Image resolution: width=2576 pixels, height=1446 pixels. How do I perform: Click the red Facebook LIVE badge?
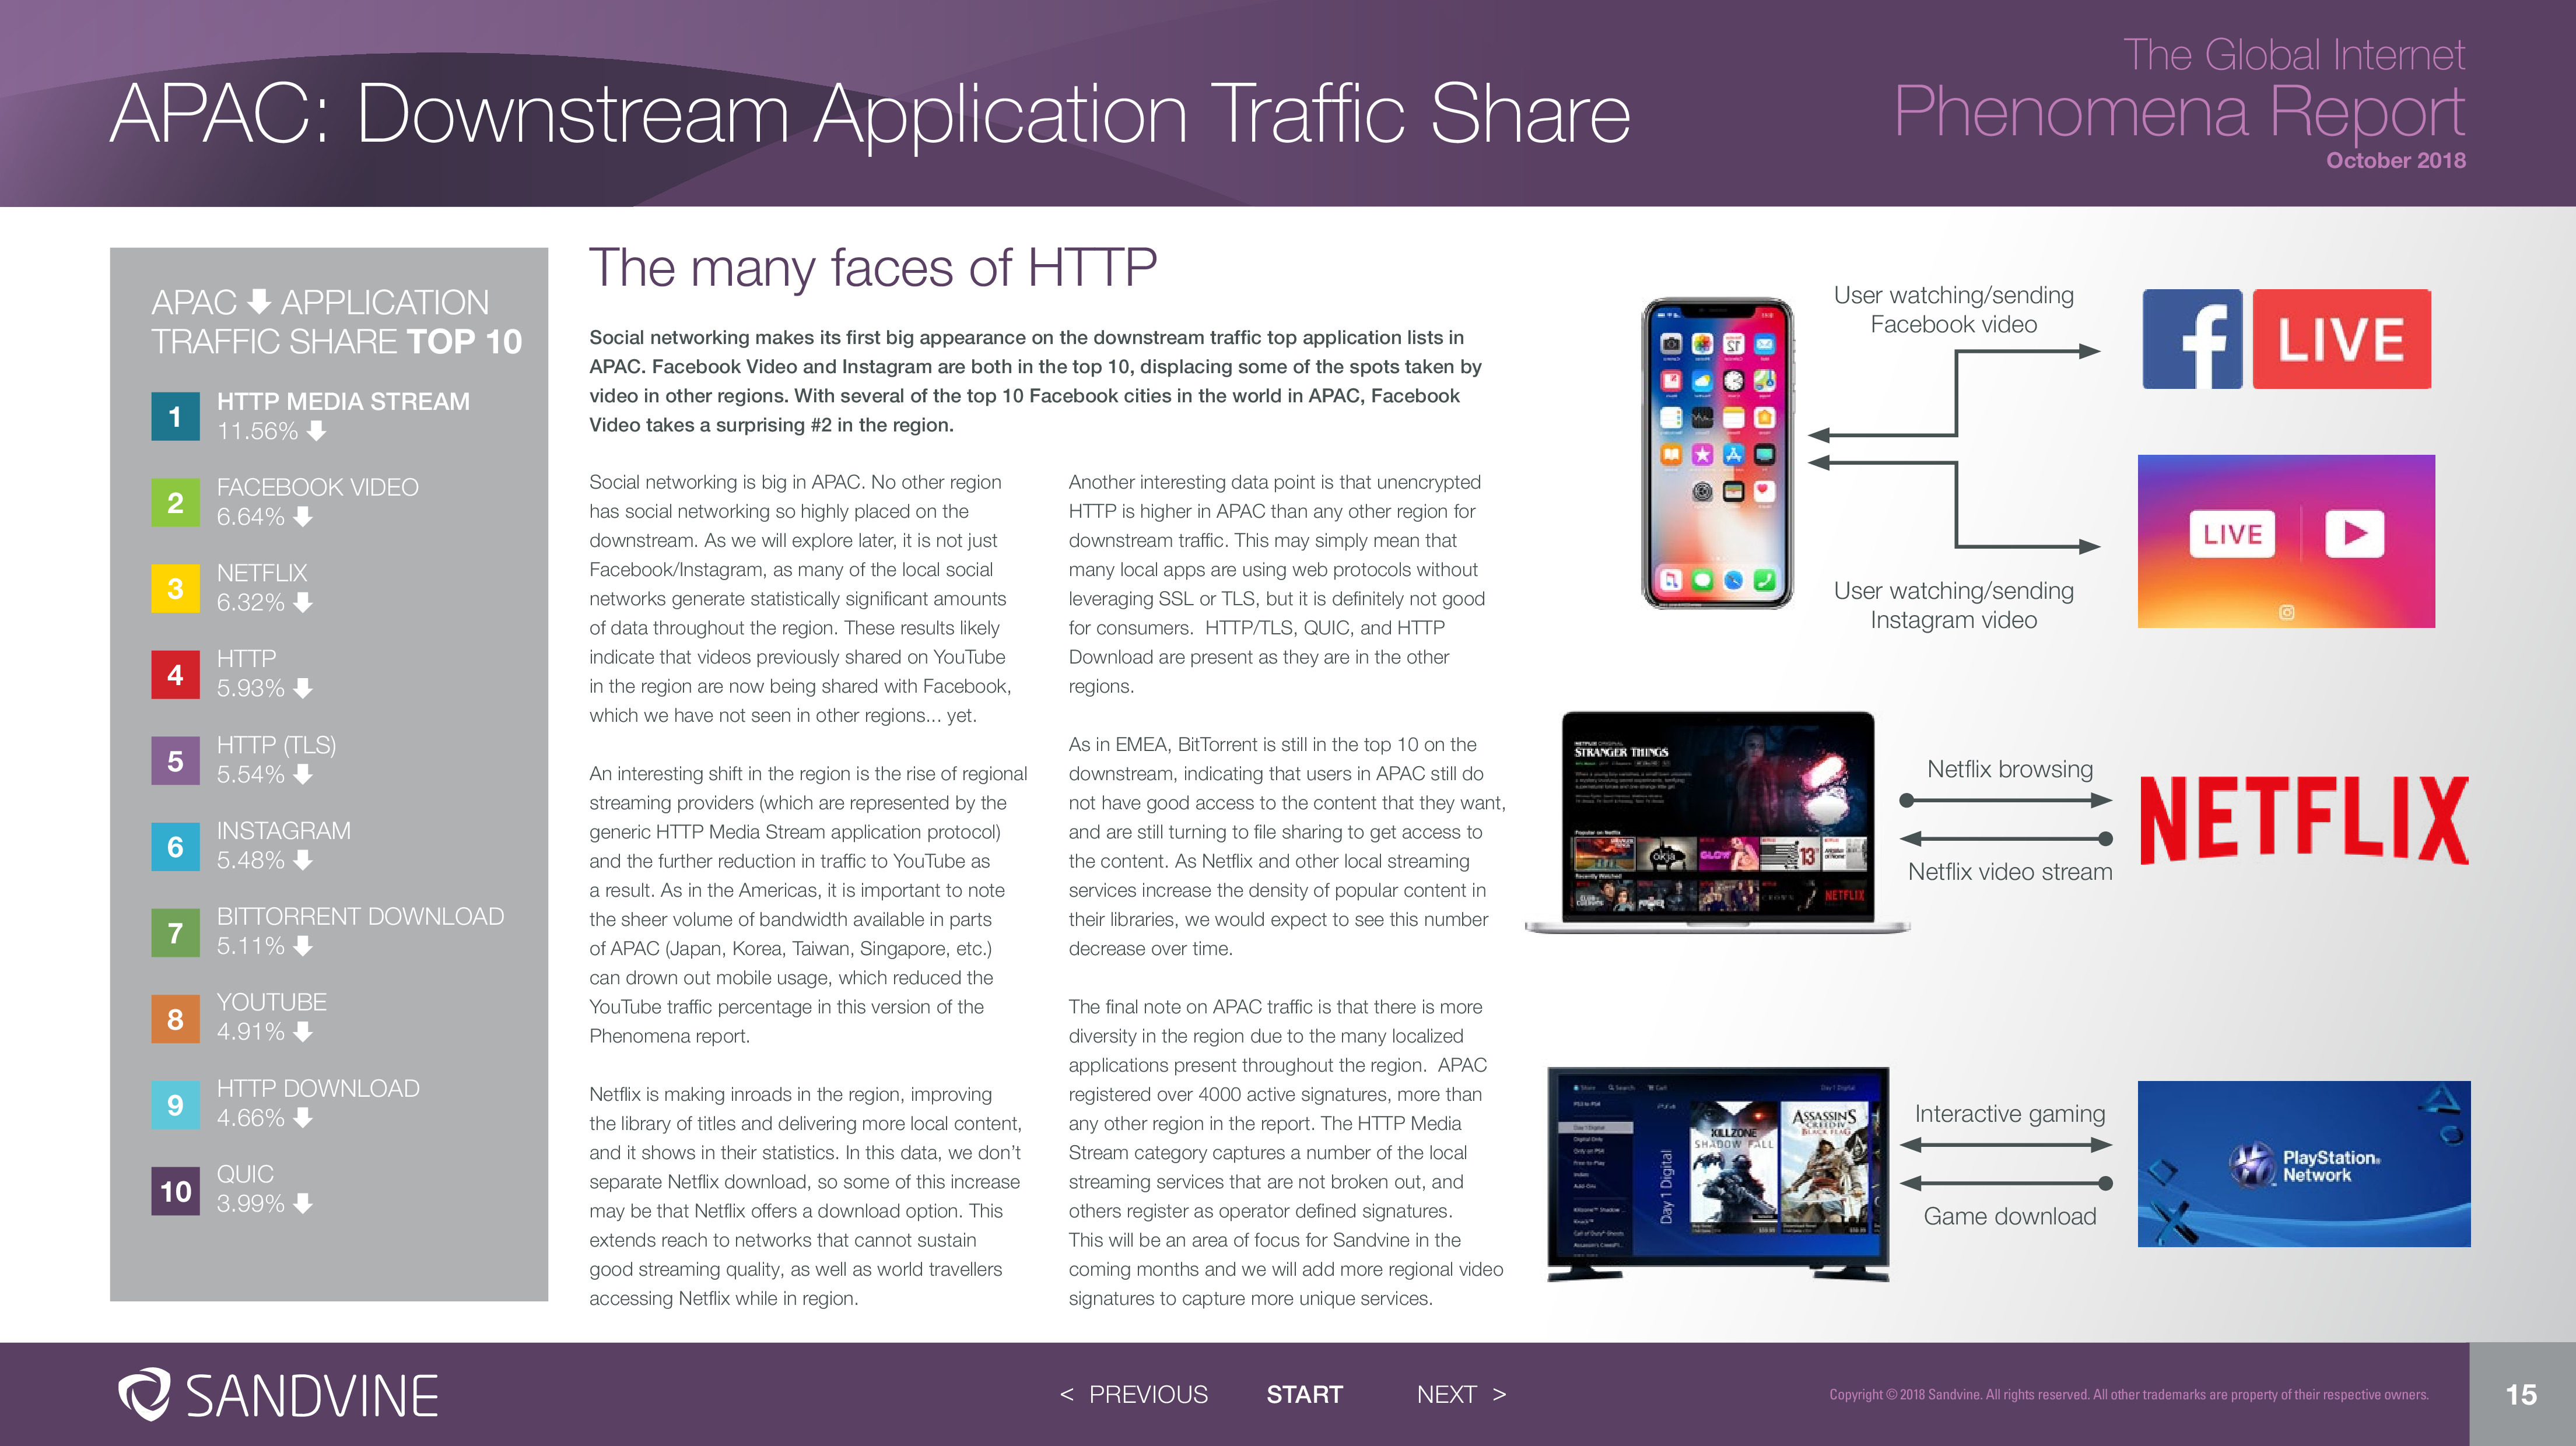tap(2341, 339)
